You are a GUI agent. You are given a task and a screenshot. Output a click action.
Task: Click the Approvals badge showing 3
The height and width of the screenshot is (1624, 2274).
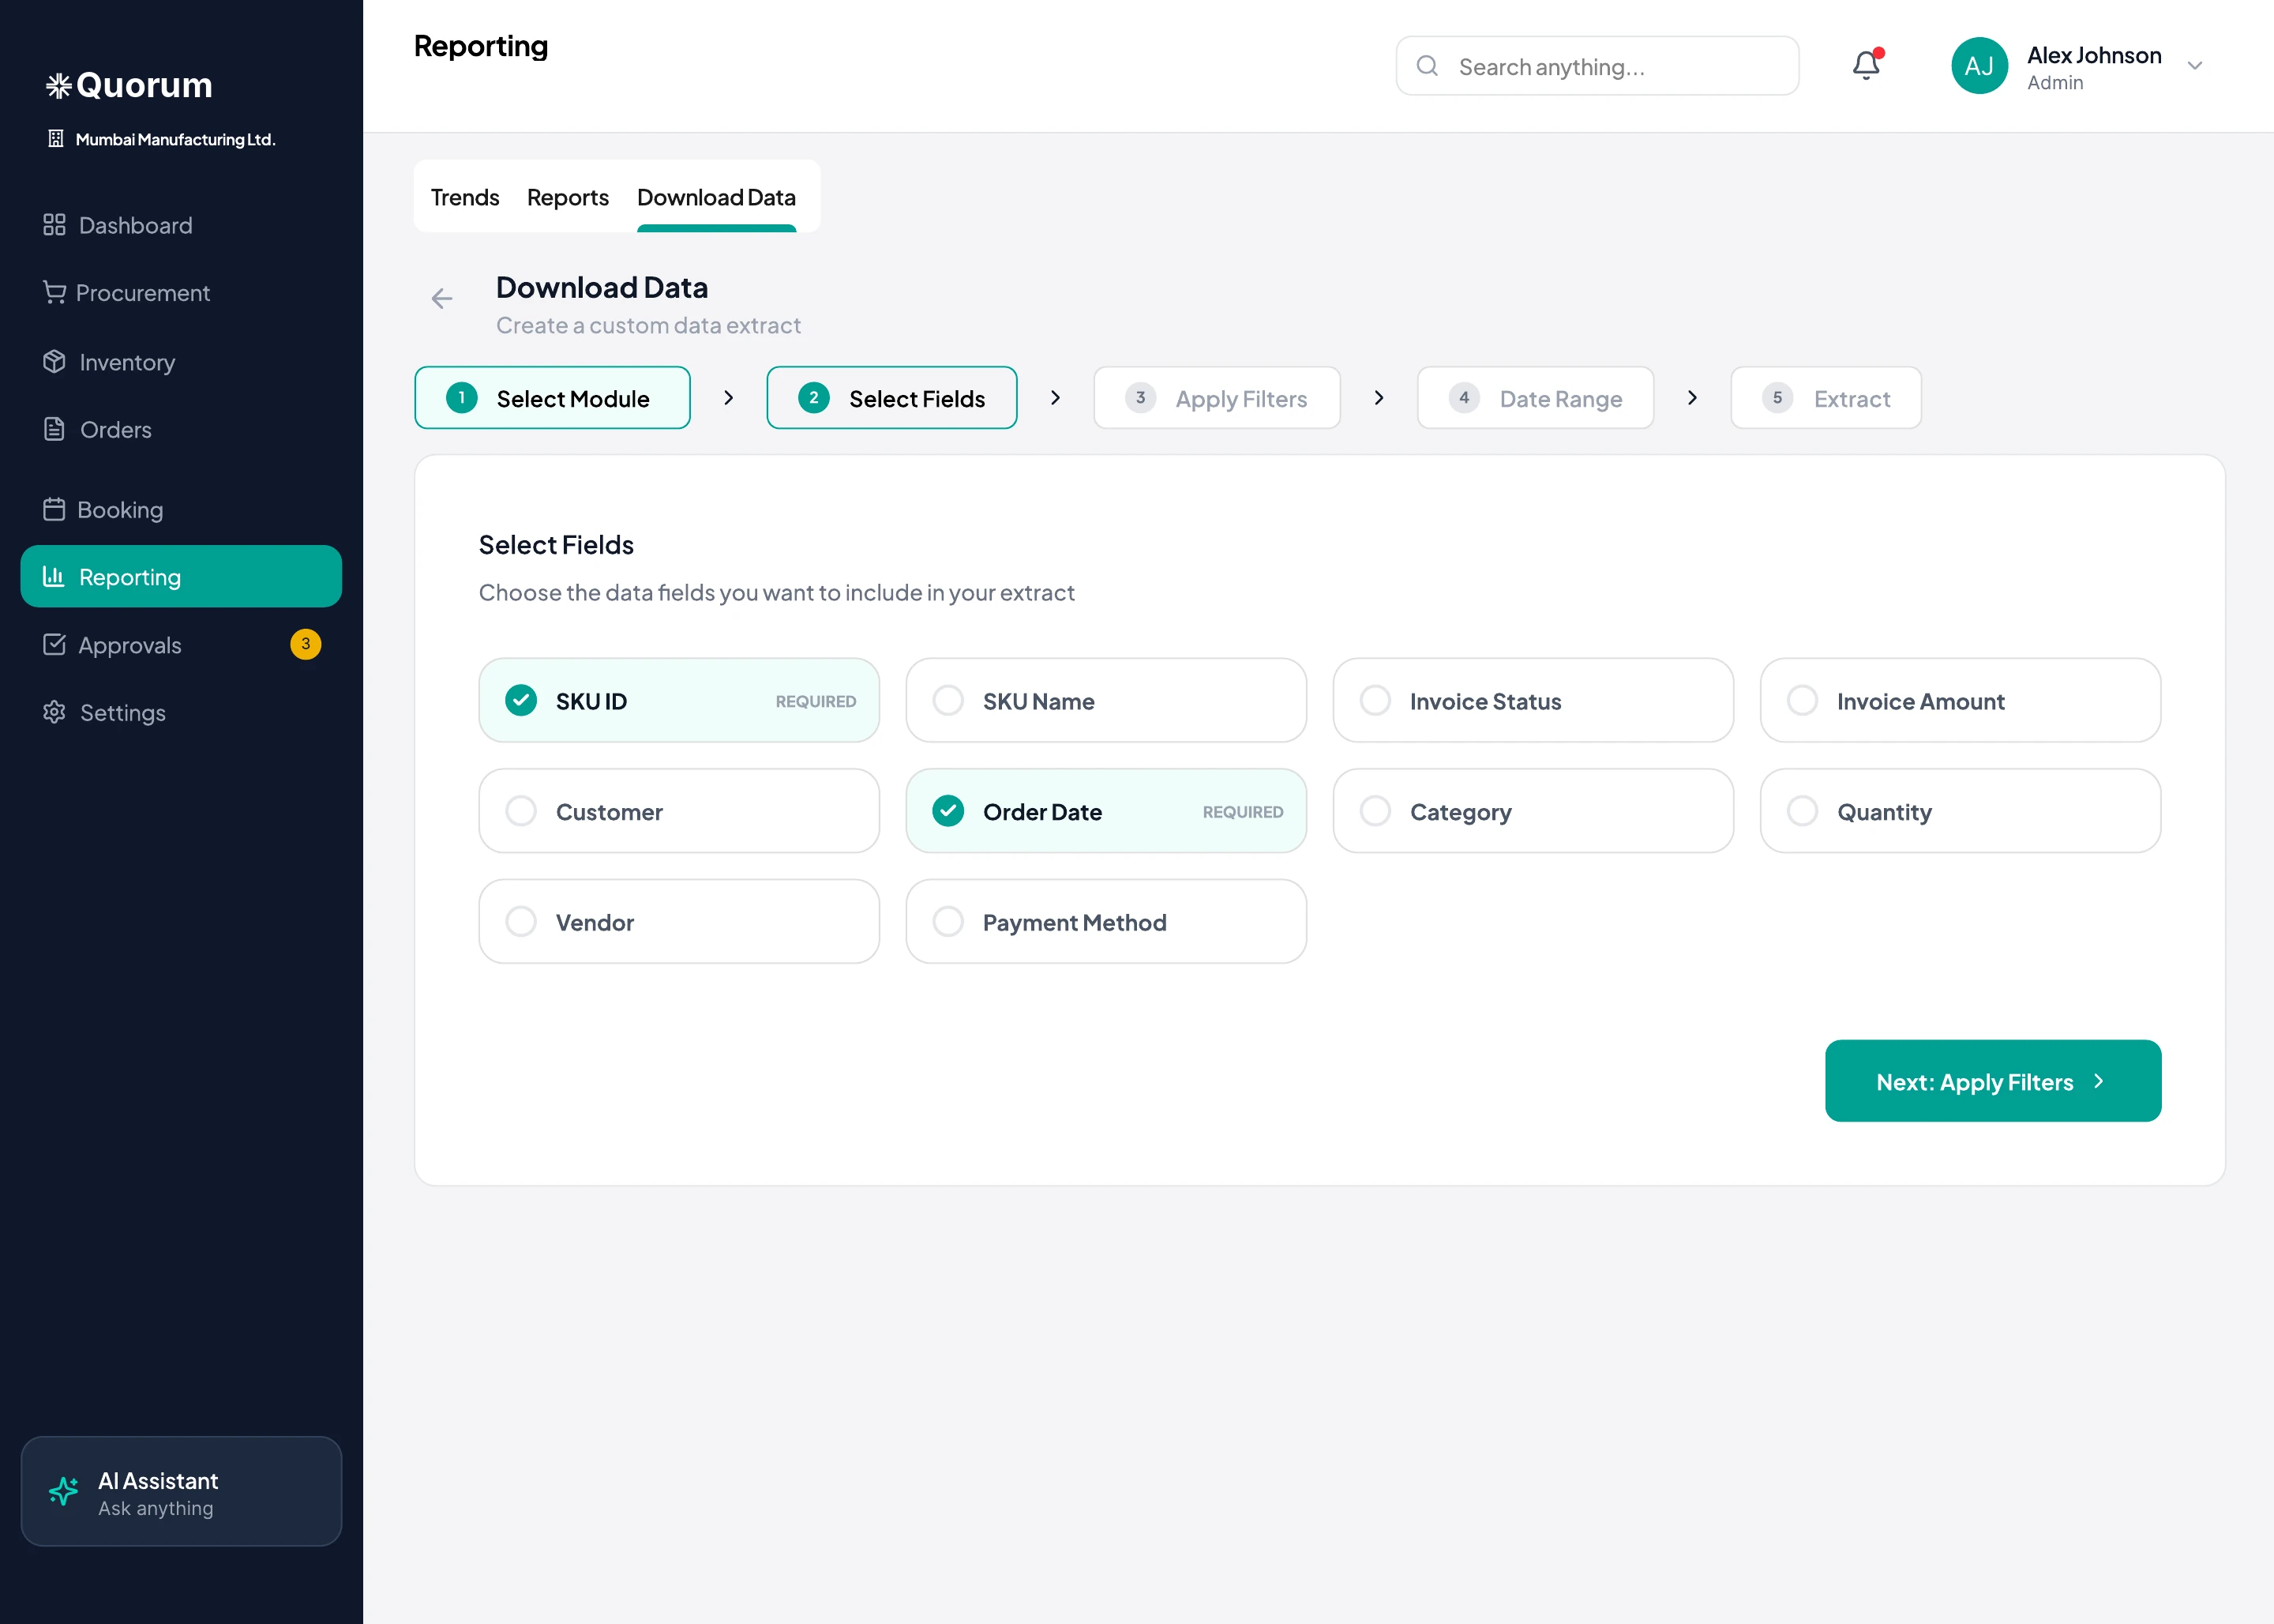305,644
